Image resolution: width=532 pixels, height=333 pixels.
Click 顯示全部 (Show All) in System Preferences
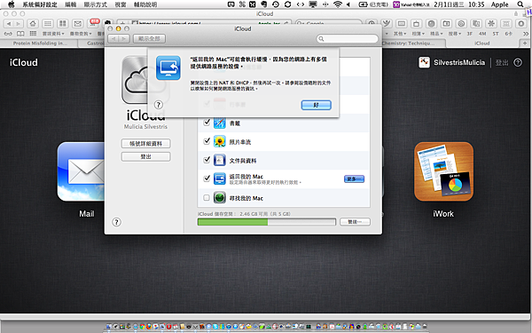(149, 39)
